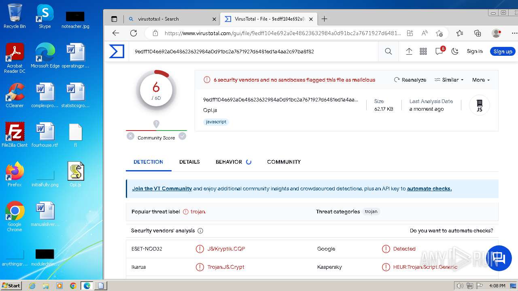The height and width of the screenshot is (291, 518).
Task: Select the Opl.js desktop file
Action: 76,174
